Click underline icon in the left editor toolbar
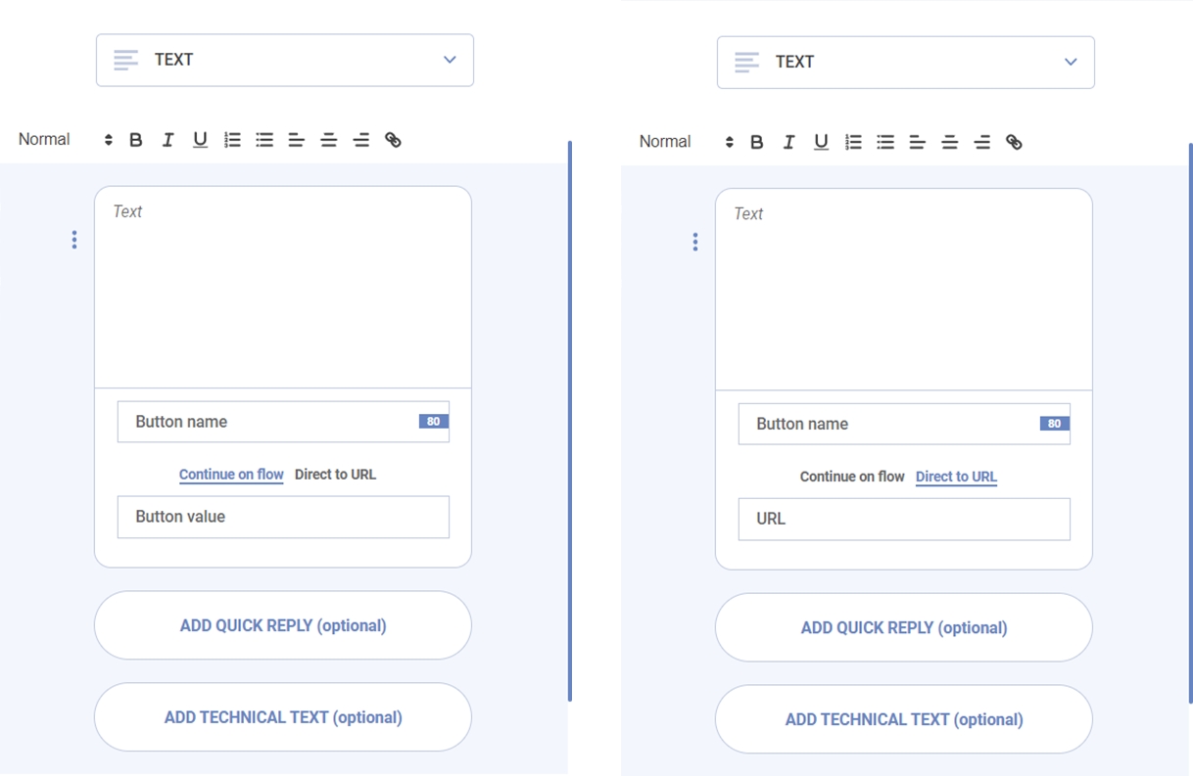The image size is (1193, 776). coord(200,140)
